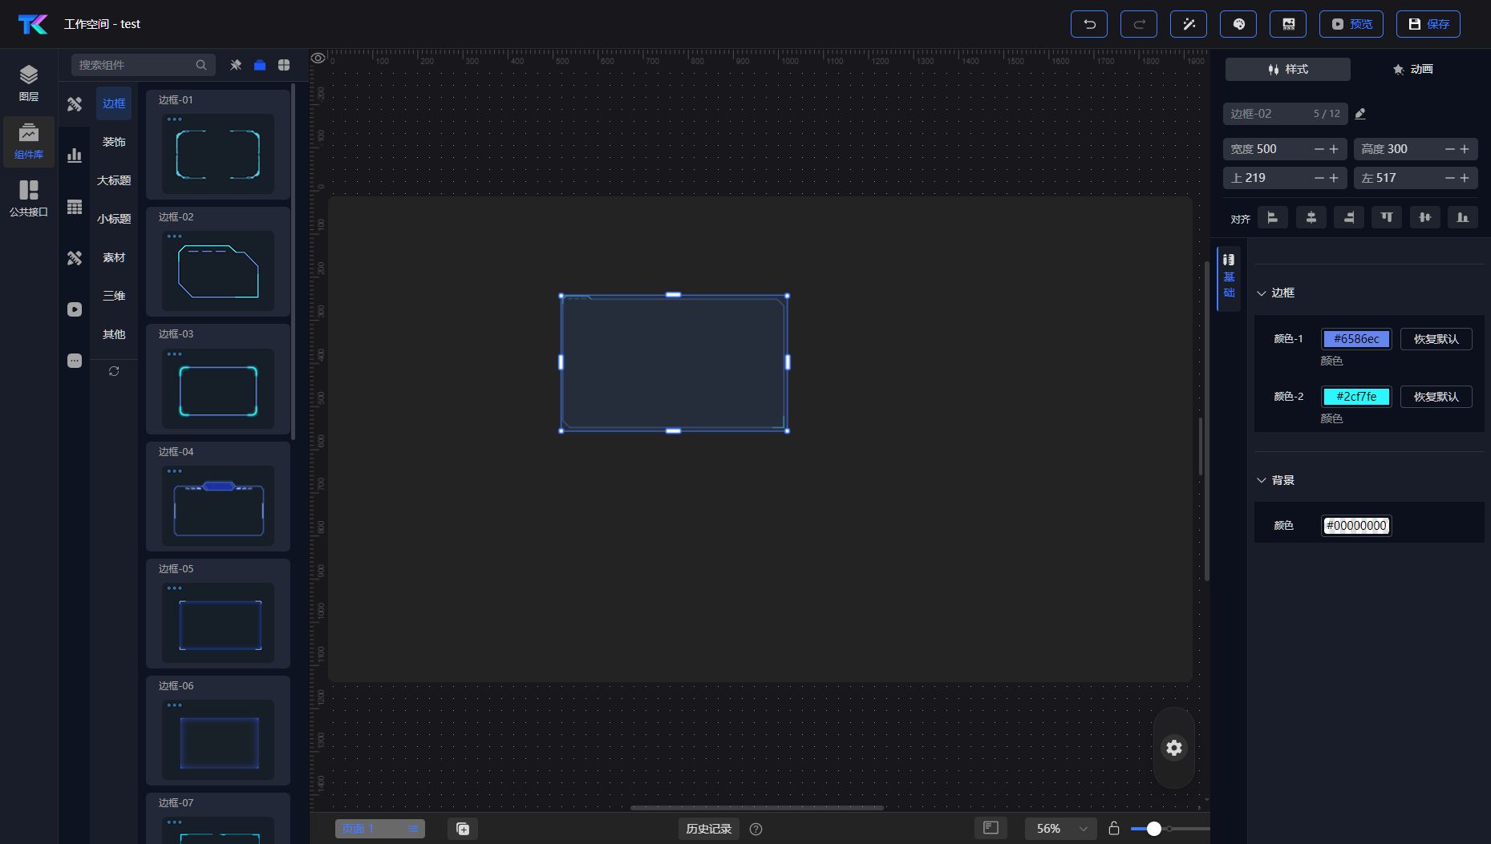Select the 三维 category
The width and height of the screenshot is (1491, 844).
(114, 296)
